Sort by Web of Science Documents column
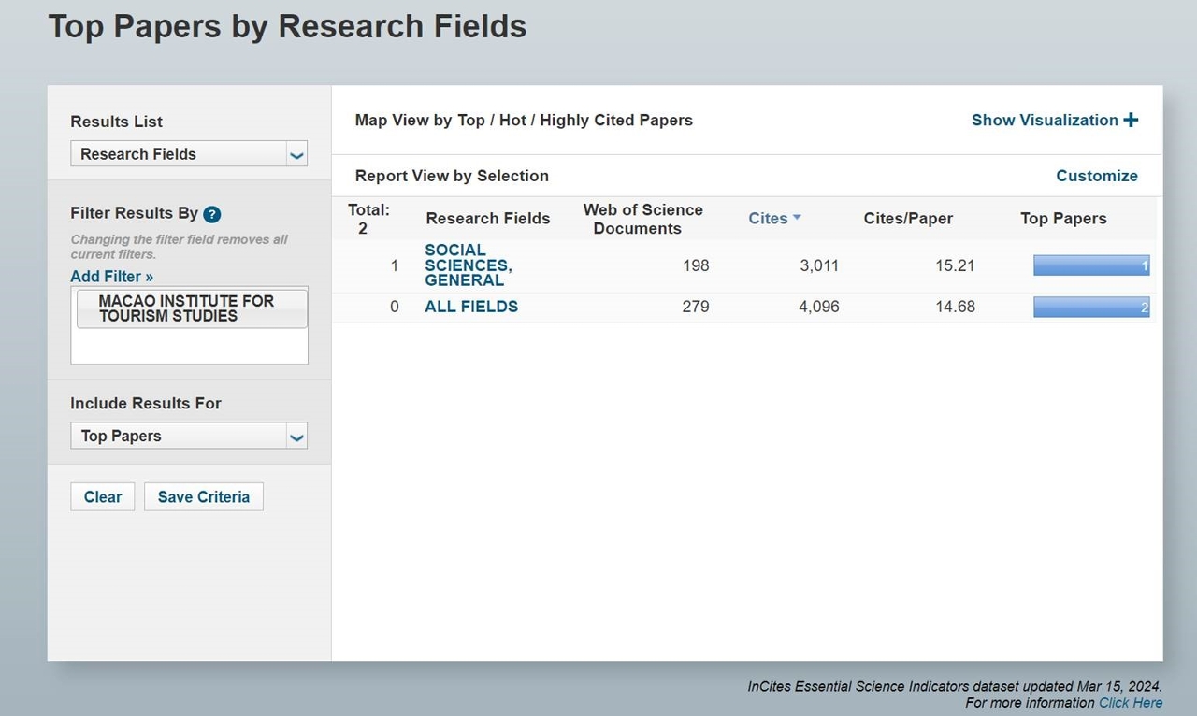 [642, 219]
